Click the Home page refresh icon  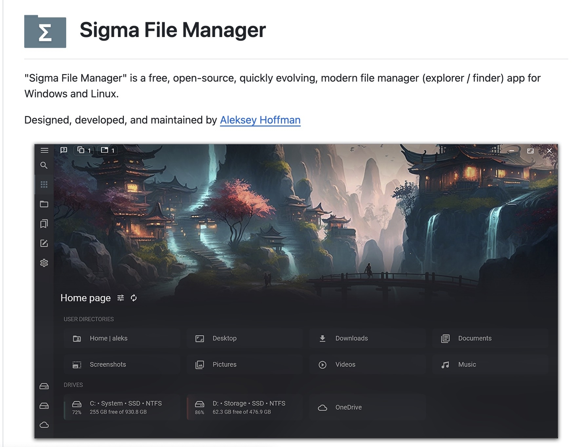(134, 298)
